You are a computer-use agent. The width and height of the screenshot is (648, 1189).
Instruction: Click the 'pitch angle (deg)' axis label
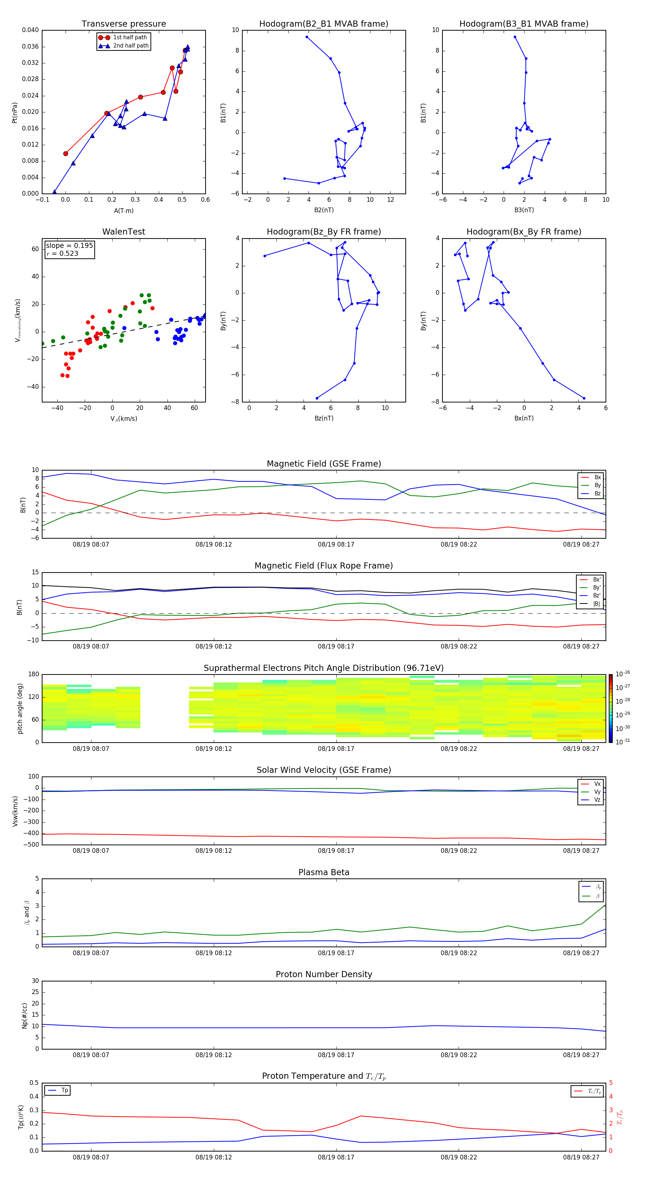click(x=20, y=708)
